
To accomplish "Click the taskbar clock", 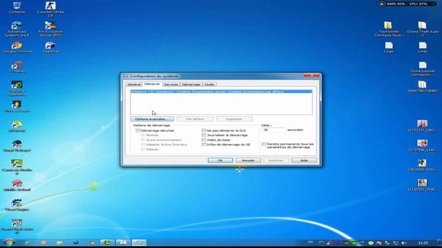I will [x=423, y=243].
